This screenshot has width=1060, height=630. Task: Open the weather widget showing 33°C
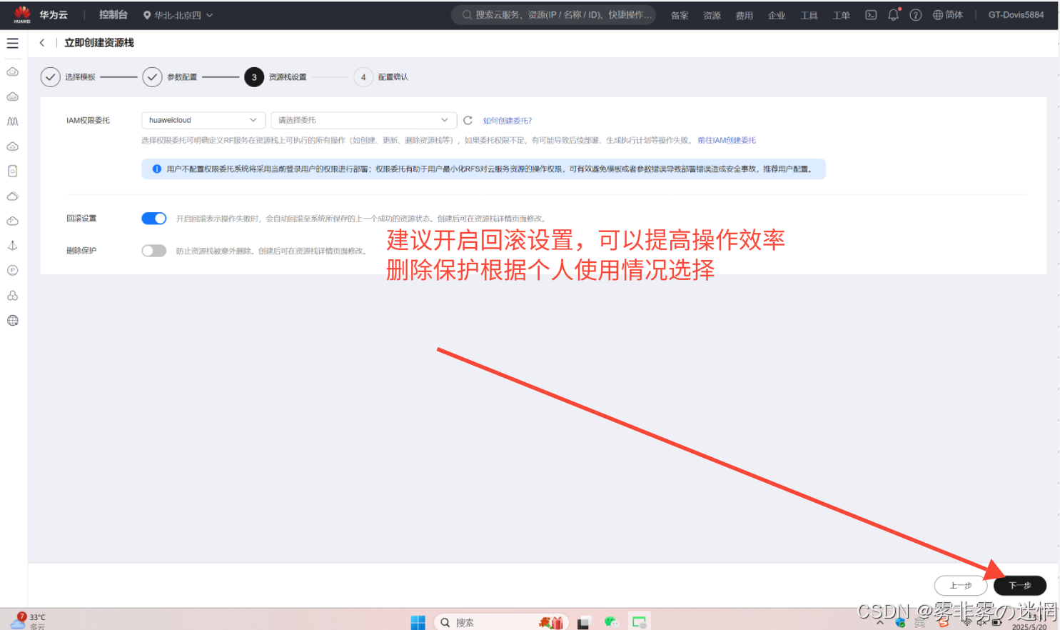click(x=27, y=621)
